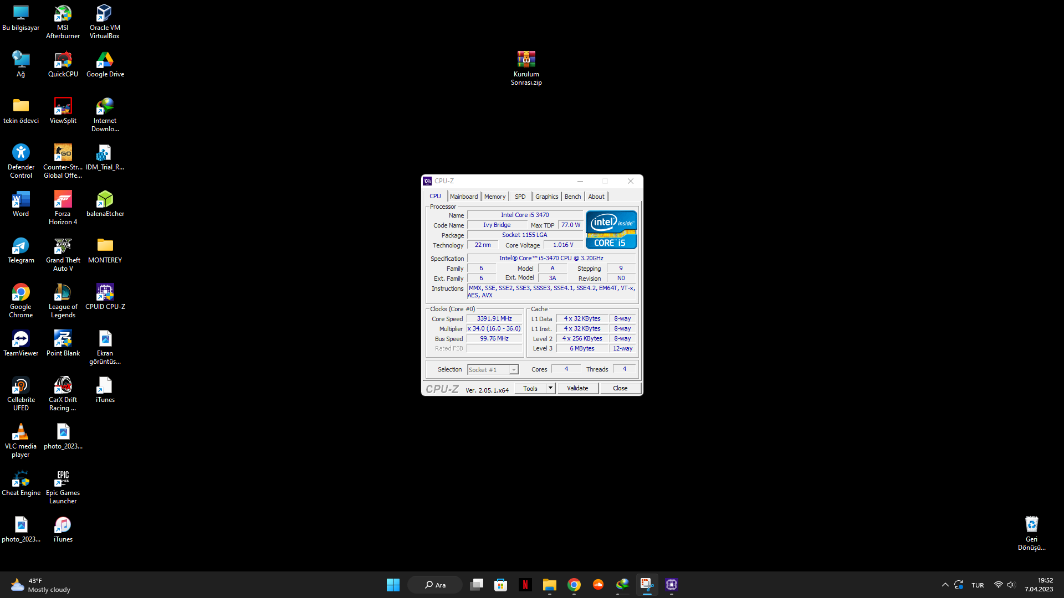This screenshot has width=1064, height=598.
Task: Open the Bench tab
Action: click(x=572, y=197)
